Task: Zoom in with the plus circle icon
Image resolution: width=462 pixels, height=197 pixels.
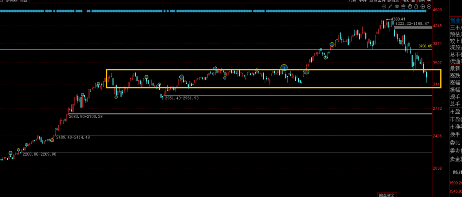Action: (x=423, y=6)
